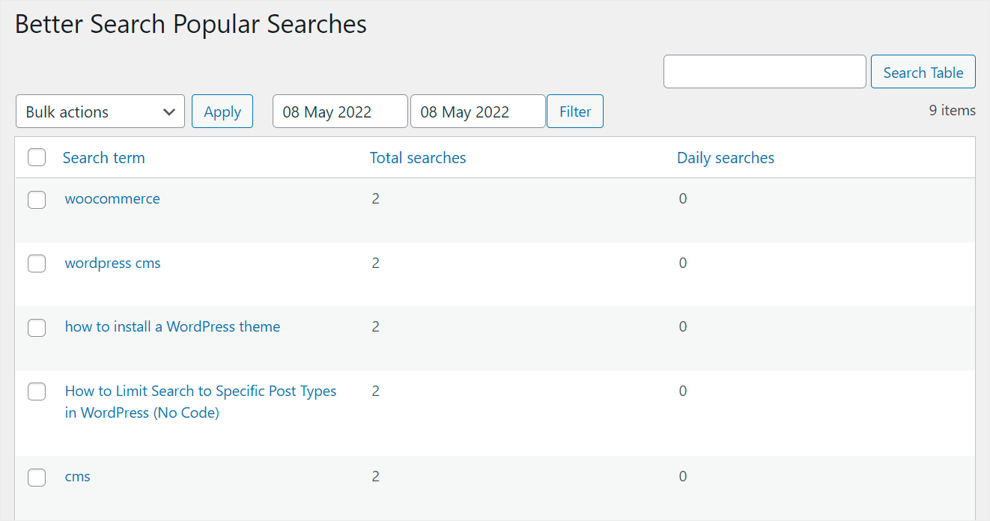
Task: Click the Apply button
Action: pyautogui.click(x=222, y=112)
